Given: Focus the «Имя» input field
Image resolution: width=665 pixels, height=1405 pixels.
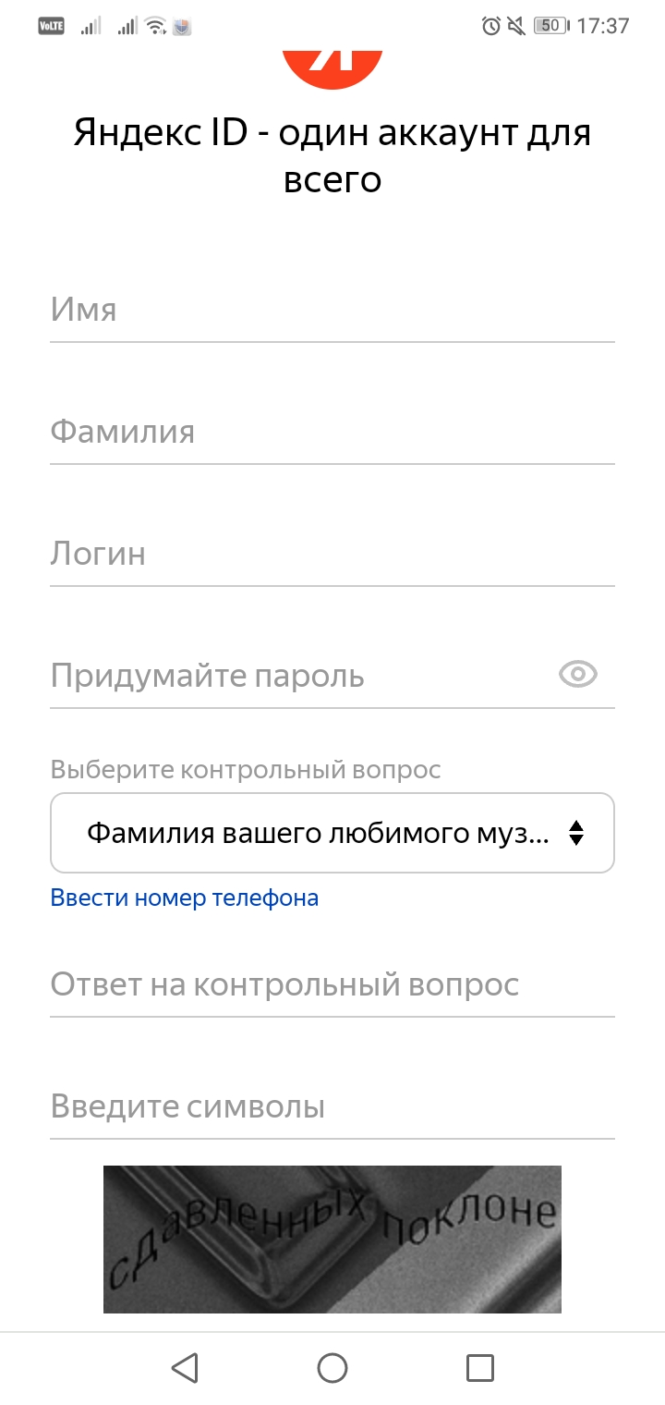Looking at the screenshot, I should [x=332, y=311].
